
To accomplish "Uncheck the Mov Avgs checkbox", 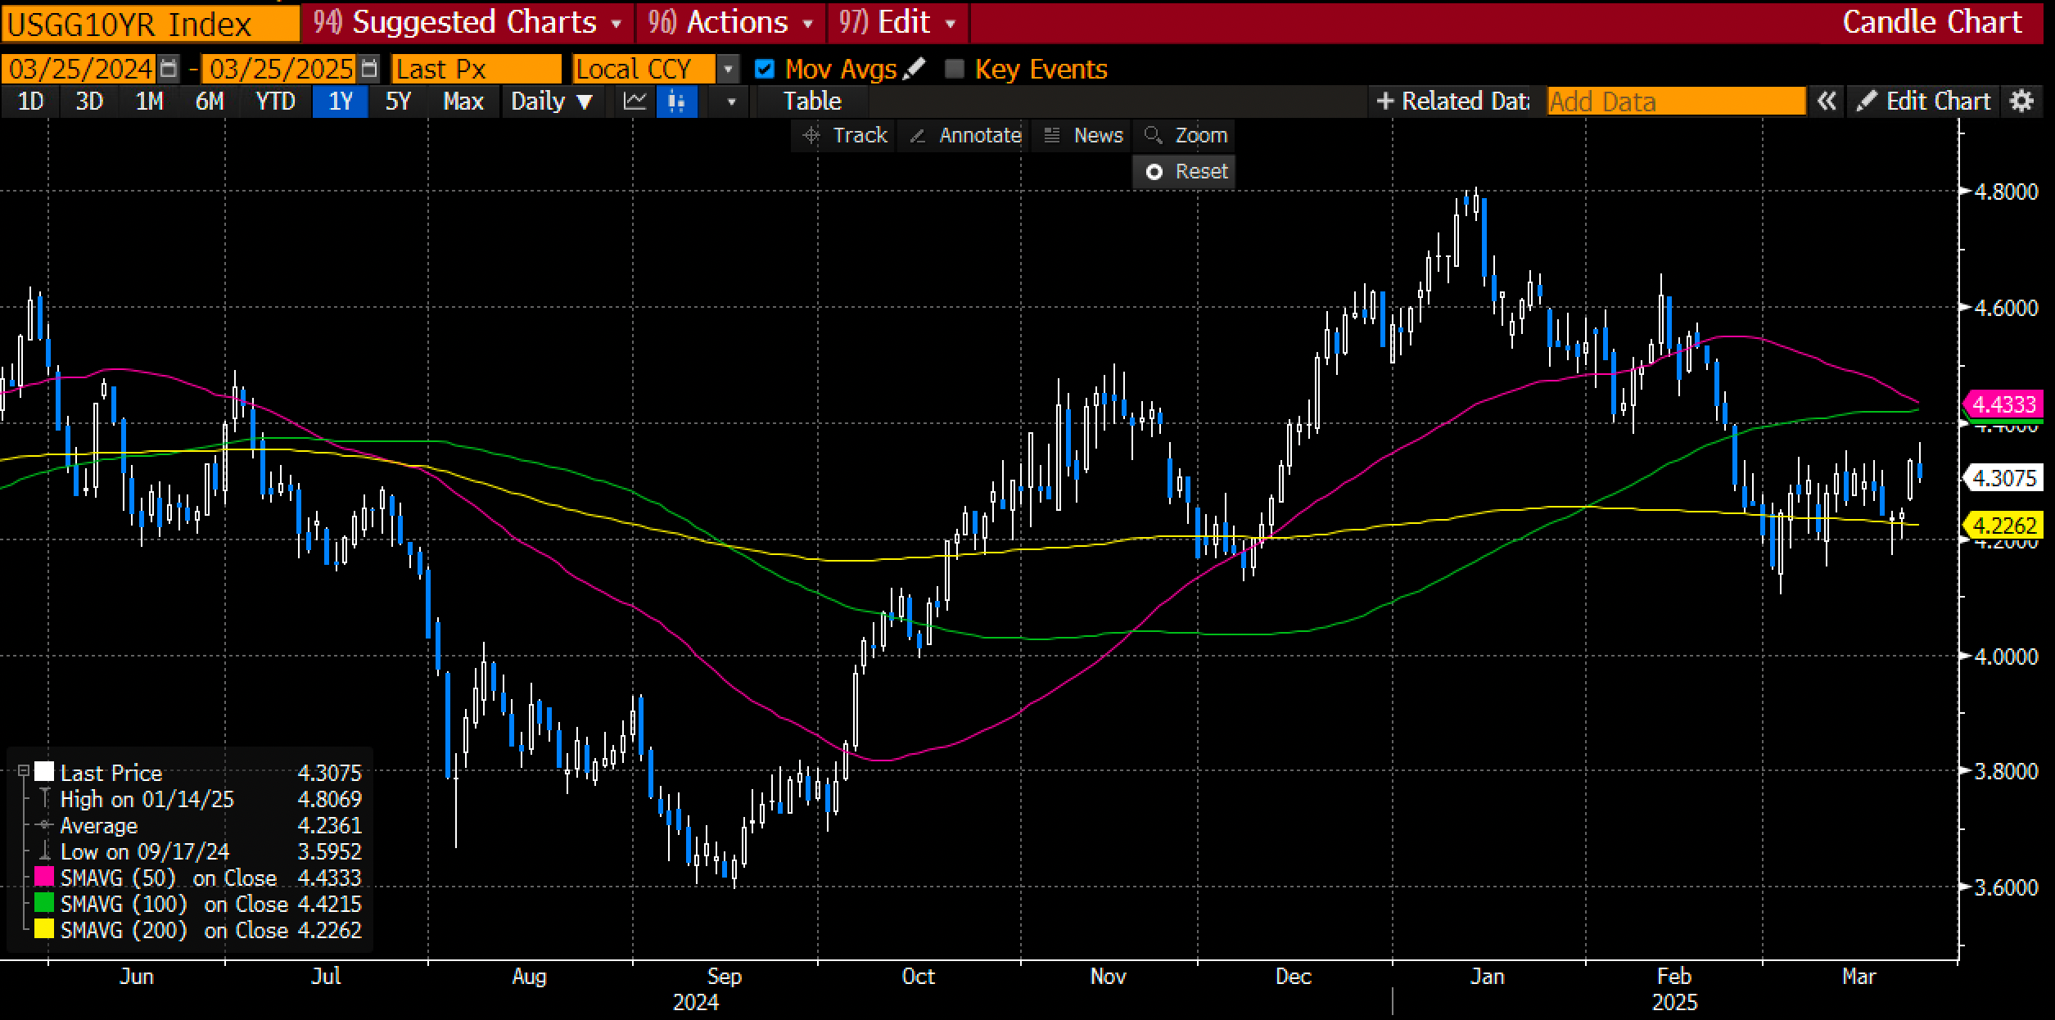I will pyautogui.click(x=765, y=69).
